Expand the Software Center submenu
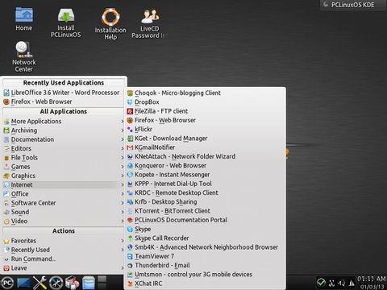The image size is (387, 290). tap(64, 203)
